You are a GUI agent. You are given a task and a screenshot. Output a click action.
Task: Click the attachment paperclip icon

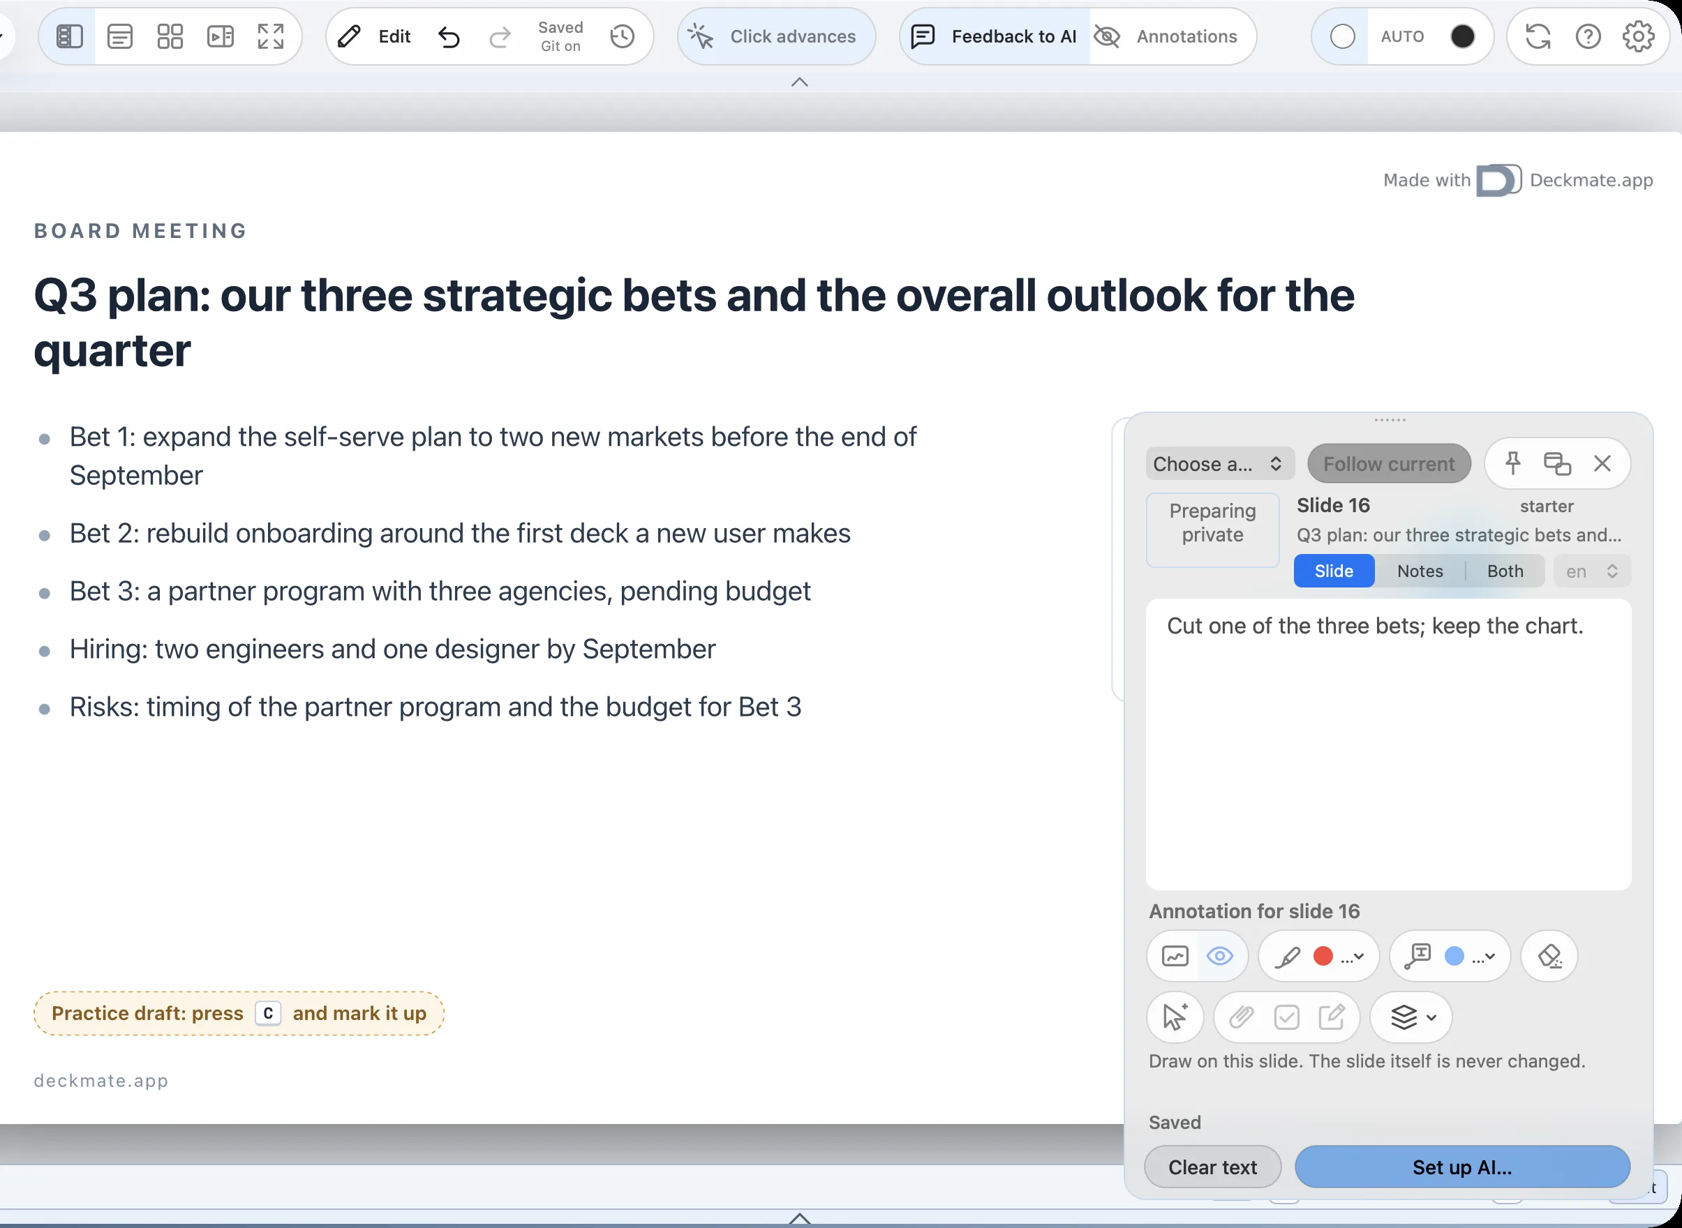click(1241, 1017)
